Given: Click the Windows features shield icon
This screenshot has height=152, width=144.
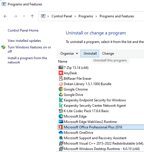Looking at the screenshot, I should (x=3, y=47).
